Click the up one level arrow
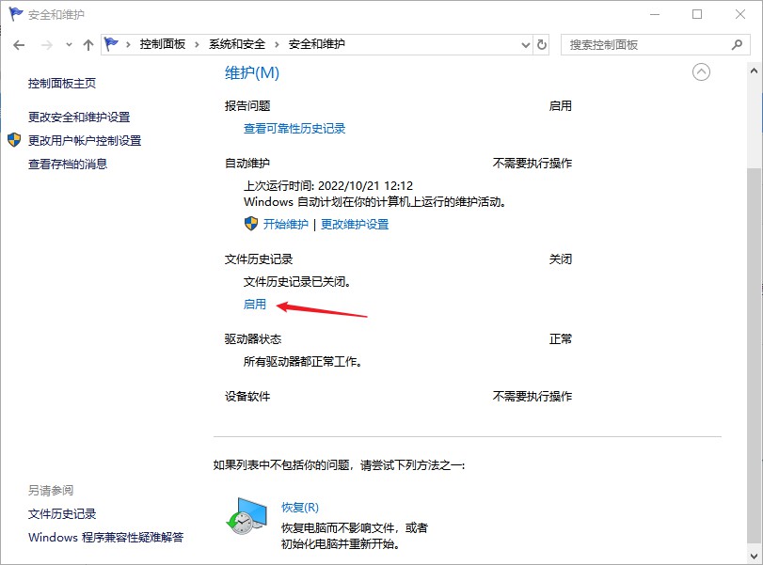 click(x=87, y=44)
